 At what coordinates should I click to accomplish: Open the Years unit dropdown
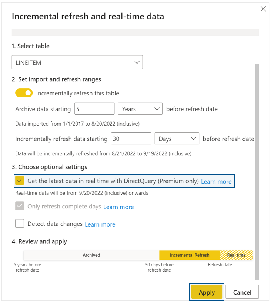click(x=140, y=109)
